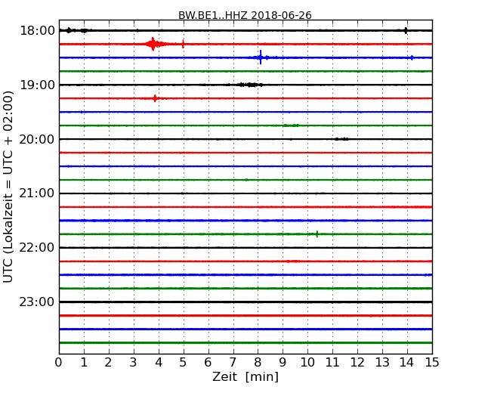491x393 pixels.
Task: Click the plot title BW.BE1..HHZ 2018-06-26
Action: click(x=245, y=15)
